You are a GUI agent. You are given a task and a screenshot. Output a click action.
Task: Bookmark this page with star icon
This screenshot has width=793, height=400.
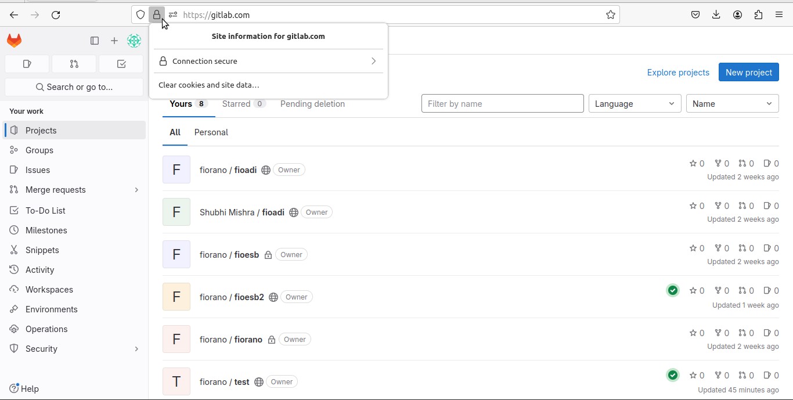pyautogui.click(x=611, y=15)
